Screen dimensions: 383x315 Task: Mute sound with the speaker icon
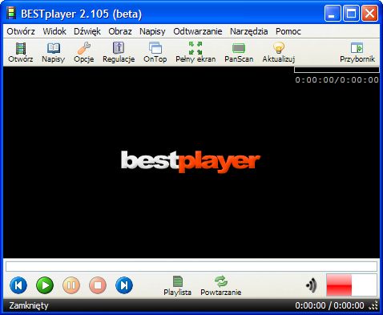coord(312,285)
